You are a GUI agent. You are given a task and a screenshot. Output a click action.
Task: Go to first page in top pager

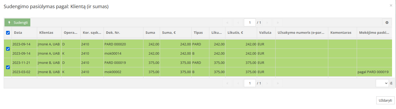pyautogui.click(x=227, y=22)
